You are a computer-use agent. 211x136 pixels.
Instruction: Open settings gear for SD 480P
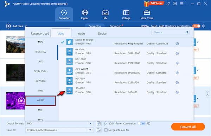(x=177, y=92)
